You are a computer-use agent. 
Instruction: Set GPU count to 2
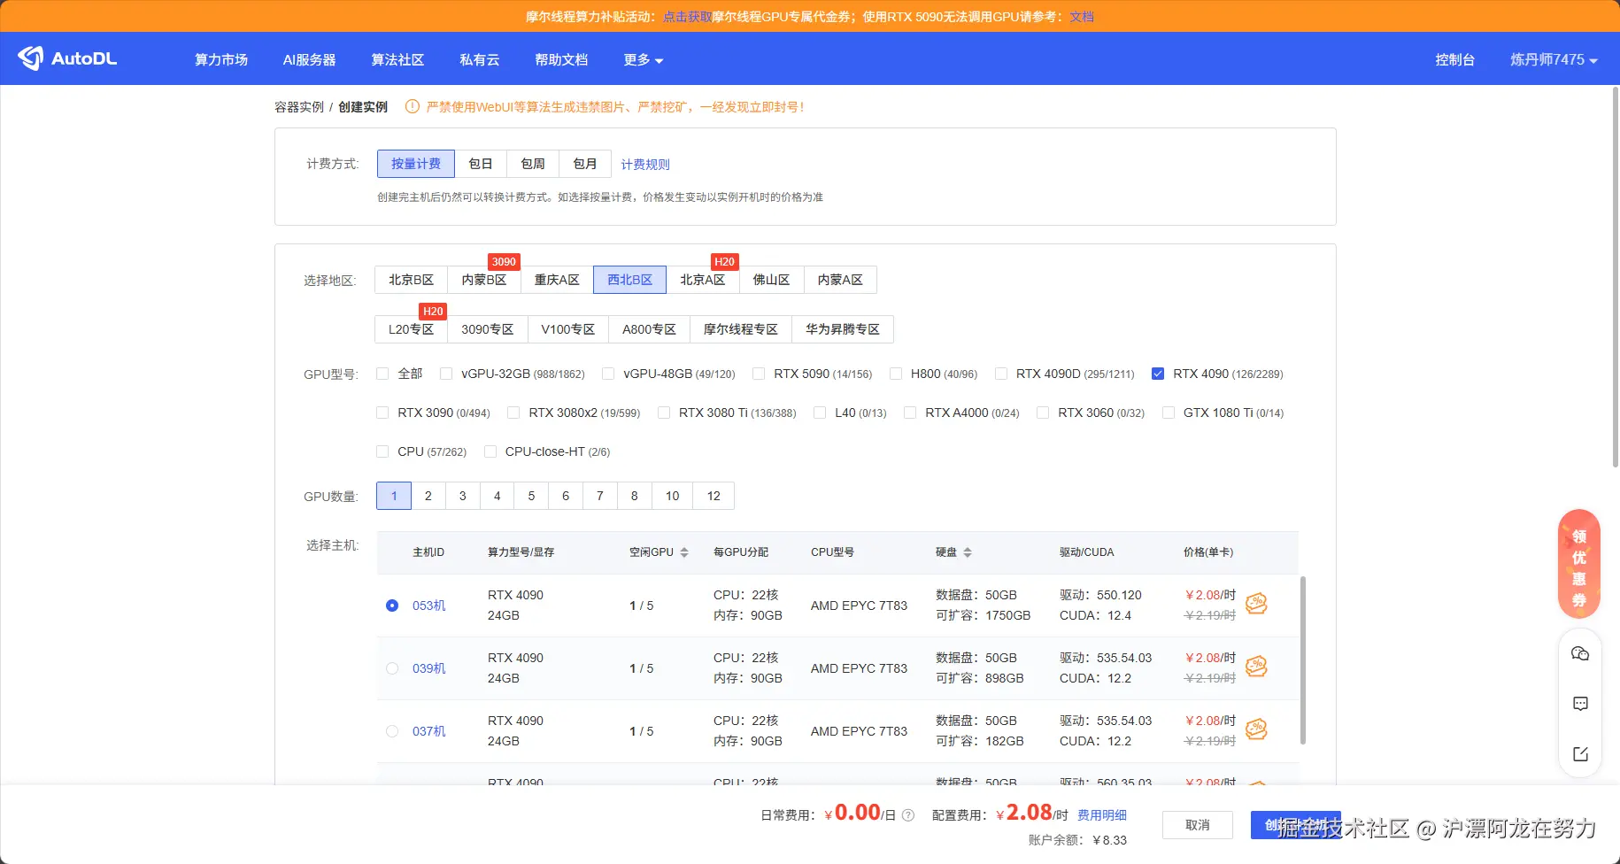click(428, 496)
